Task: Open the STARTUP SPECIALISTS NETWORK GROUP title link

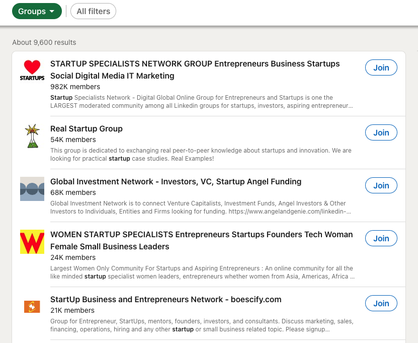Action: (195, 64)
